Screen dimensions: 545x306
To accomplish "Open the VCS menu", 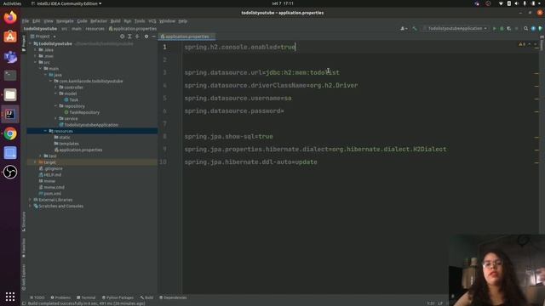I will 152,21.
